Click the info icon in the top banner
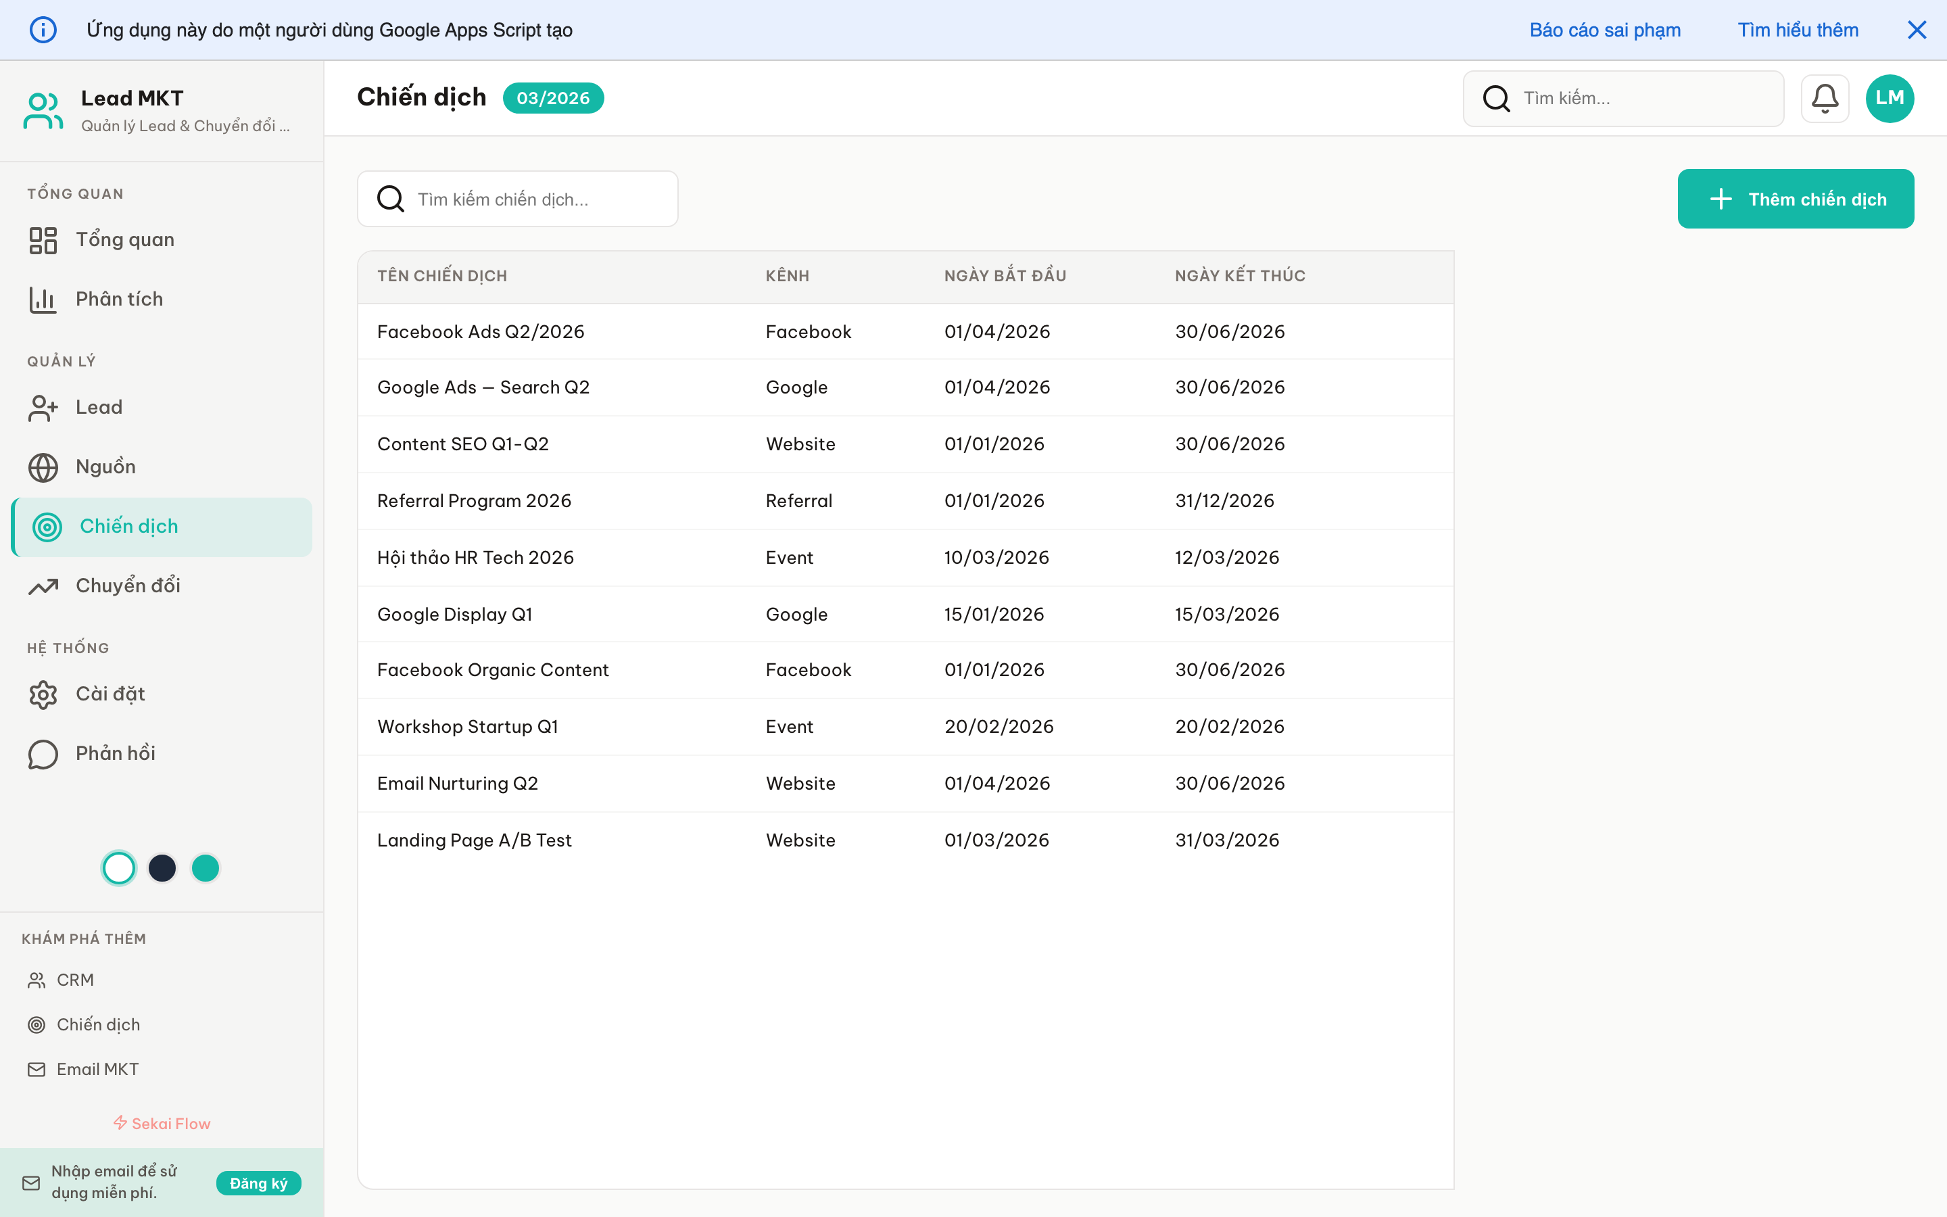 coord(43,30)
